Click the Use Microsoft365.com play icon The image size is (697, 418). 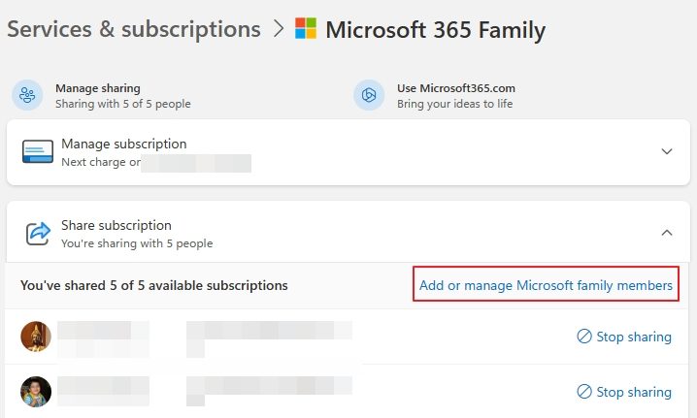369,95
